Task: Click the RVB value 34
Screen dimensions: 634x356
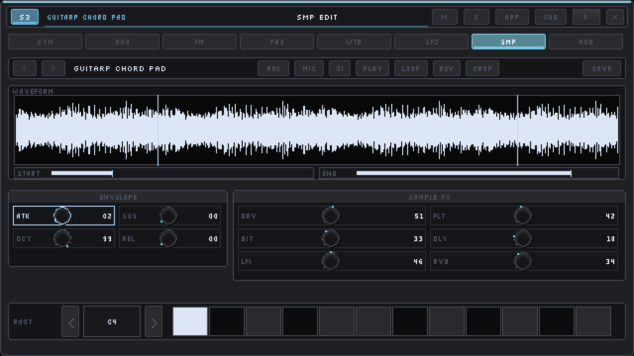Action: (x=610, y=262)
